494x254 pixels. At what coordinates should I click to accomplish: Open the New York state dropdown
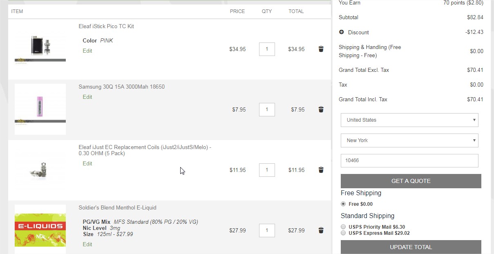409,140
